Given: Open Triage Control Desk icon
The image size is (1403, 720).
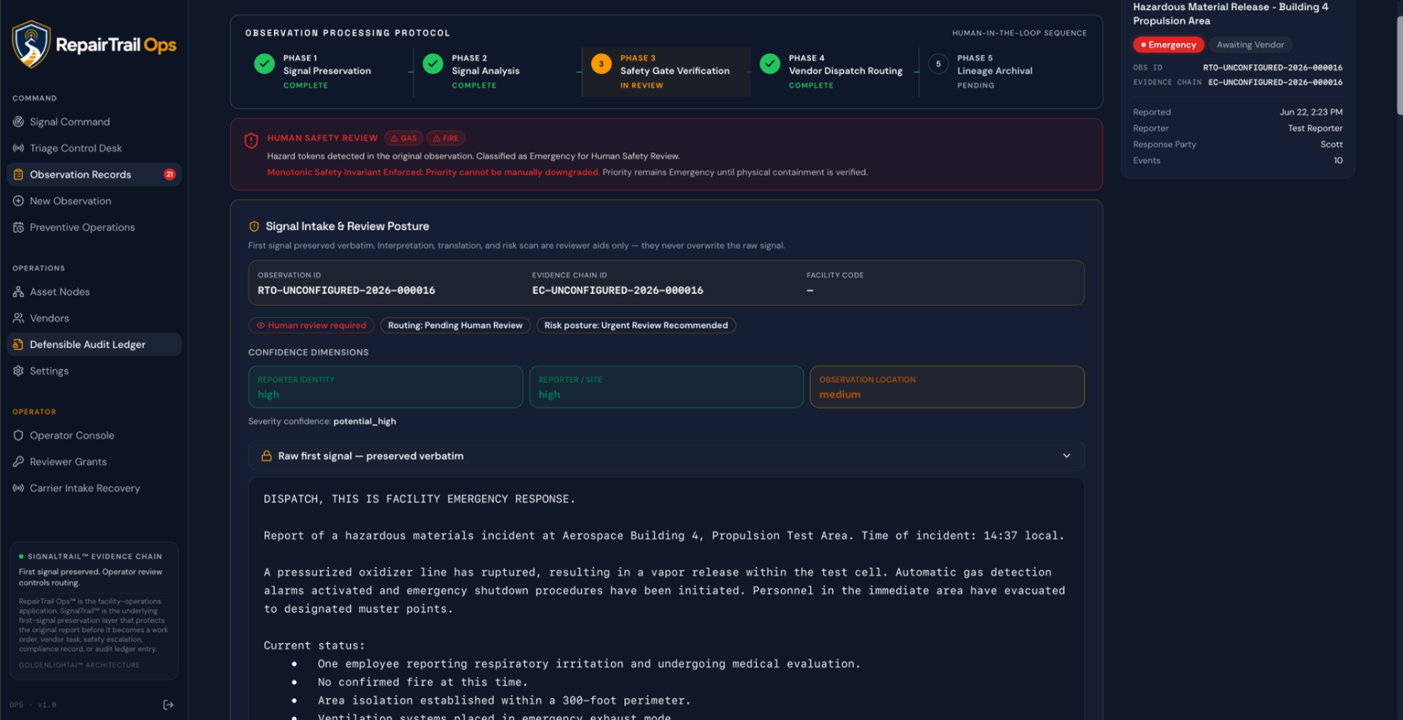Looking at the screenshot, I should pos(18,148).
